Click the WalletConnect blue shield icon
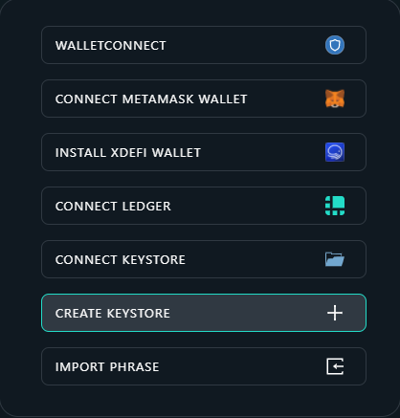 (335, 45)
